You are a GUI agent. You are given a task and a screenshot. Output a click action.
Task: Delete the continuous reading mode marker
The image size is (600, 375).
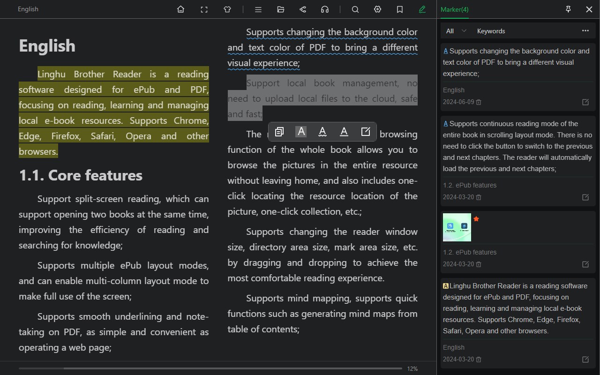(x=479, y=197)
